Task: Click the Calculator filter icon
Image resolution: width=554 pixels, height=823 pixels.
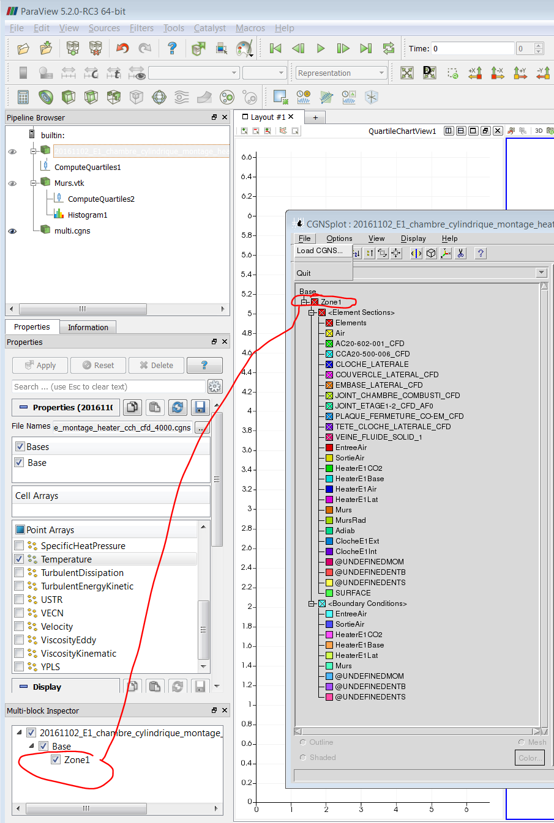Action: [23, 97]
